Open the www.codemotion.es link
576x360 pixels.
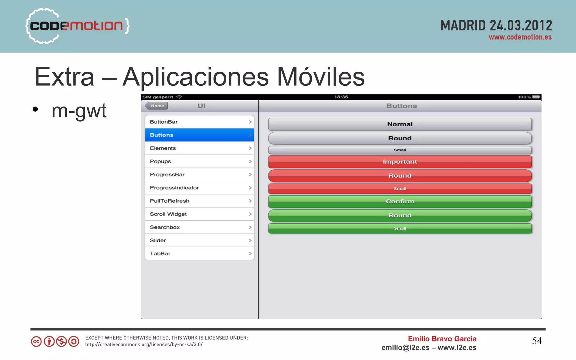click(520, 37)
